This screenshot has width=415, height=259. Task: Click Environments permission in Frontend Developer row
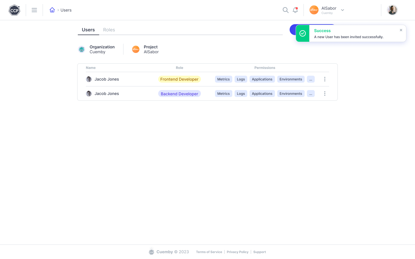coord(291,79)
